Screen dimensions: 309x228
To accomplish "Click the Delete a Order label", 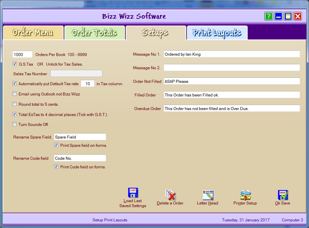I will 170,203.
